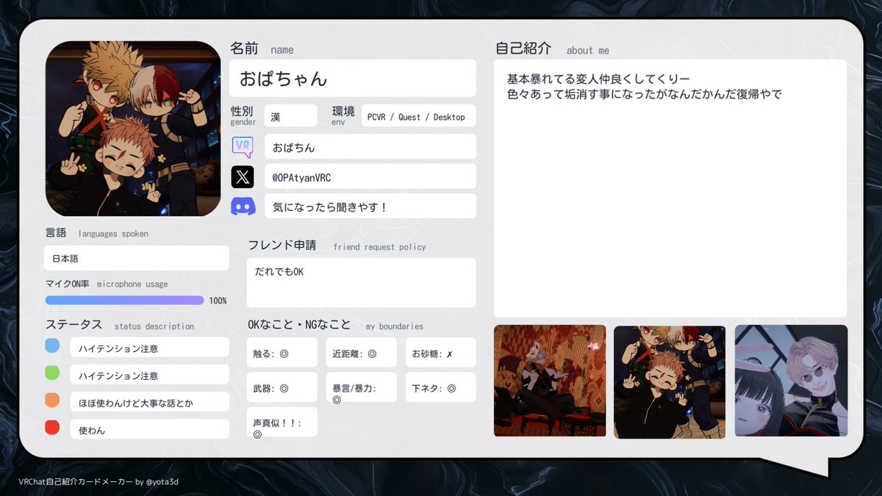Screen dimensions: 882x496
Task: Click the 言語 languages spoken label
Action: (96, 233)
